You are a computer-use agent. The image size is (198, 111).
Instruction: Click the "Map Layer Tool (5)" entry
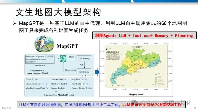click(59, 84)
